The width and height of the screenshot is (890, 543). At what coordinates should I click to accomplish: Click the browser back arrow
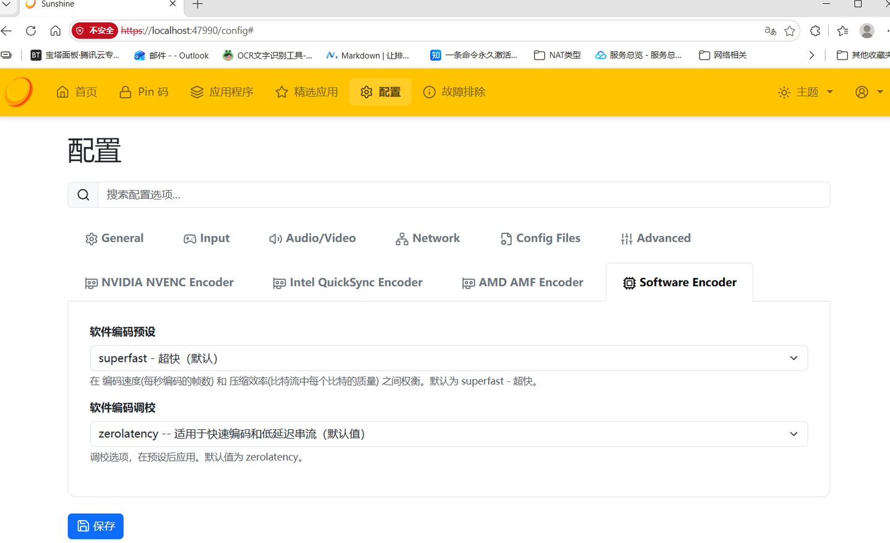pyautogui.click(x=7, y=31)
